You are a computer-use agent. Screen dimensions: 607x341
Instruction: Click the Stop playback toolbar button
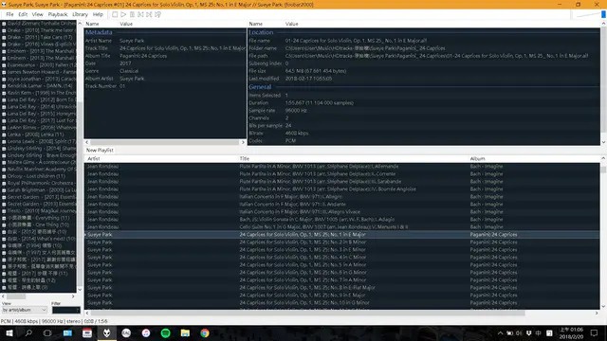[115, 14]
